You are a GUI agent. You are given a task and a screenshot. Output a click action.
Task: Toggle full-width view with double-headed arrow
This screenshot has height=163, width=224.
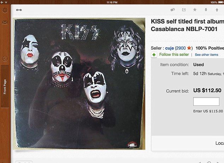coord(19,10)
